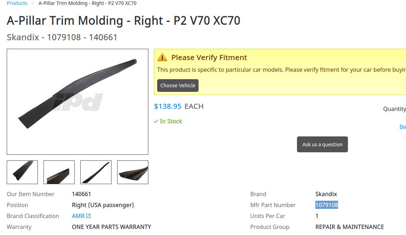Click the highlighted part number 1079108
The height and width of the screenshot is (235, 406).
pyautogui.click(x=327, y=205)
